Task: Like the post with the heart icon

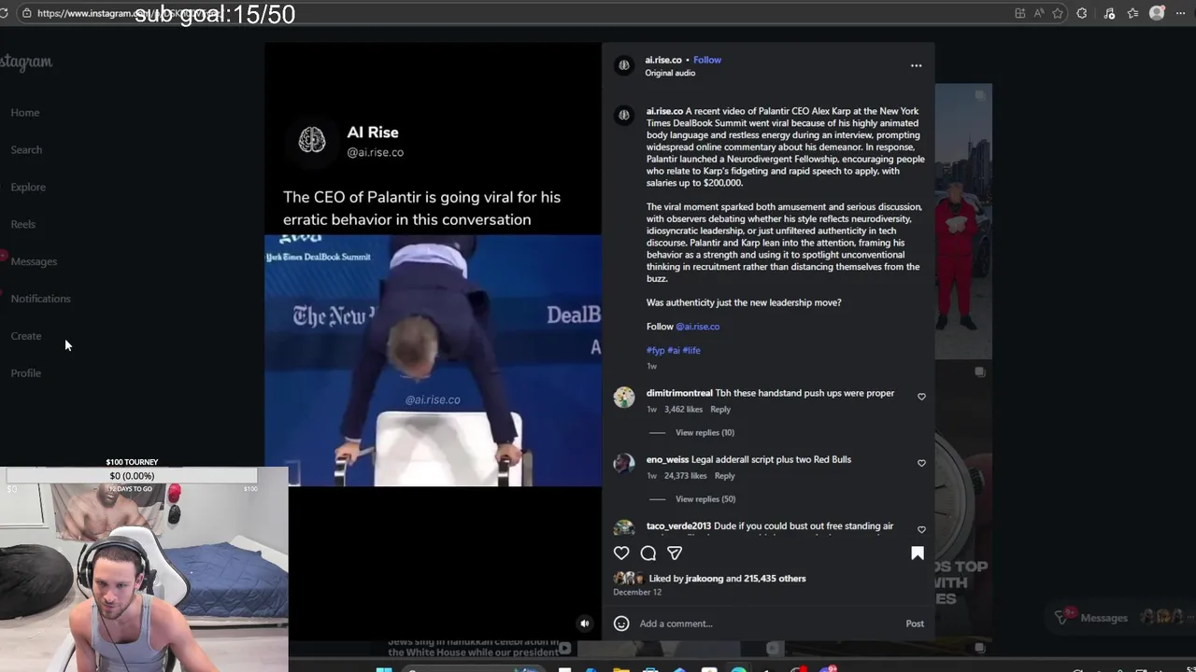Action: pos(621,553)
